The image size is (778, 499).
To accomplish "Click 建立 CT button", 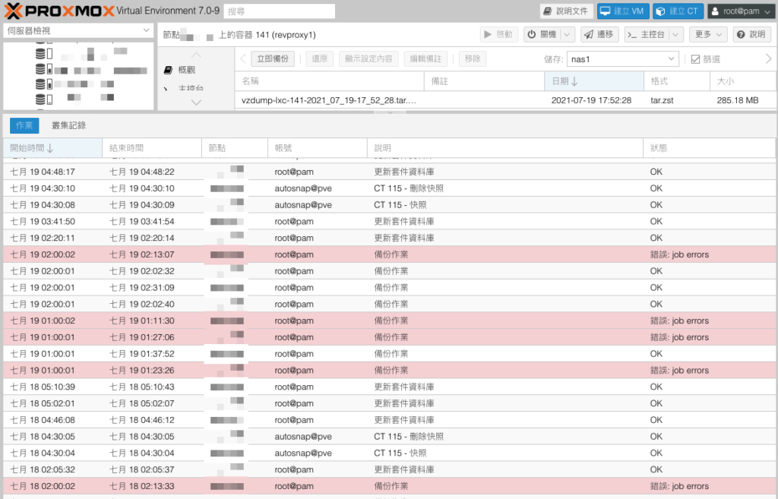I will [x=677, y=11].
